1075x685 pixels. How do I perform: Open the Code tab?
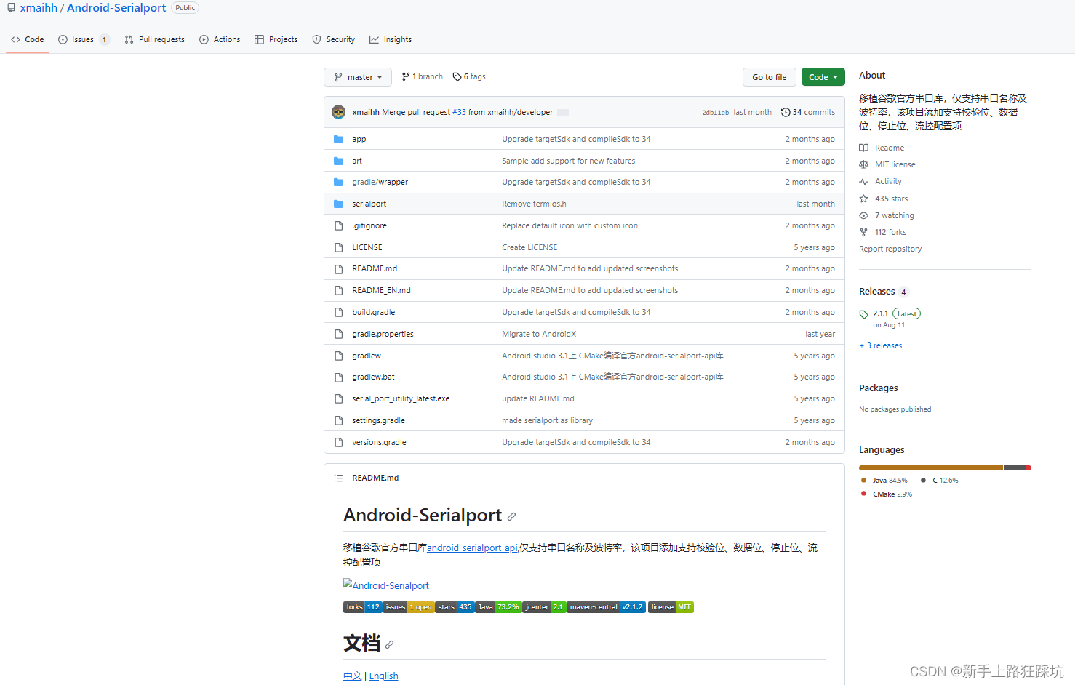click(x=28, y=39)
